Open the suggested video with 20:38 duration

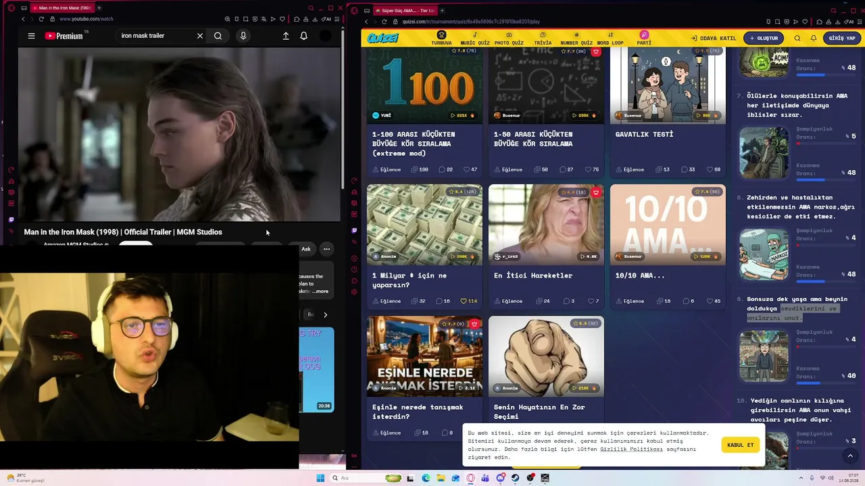316,369
